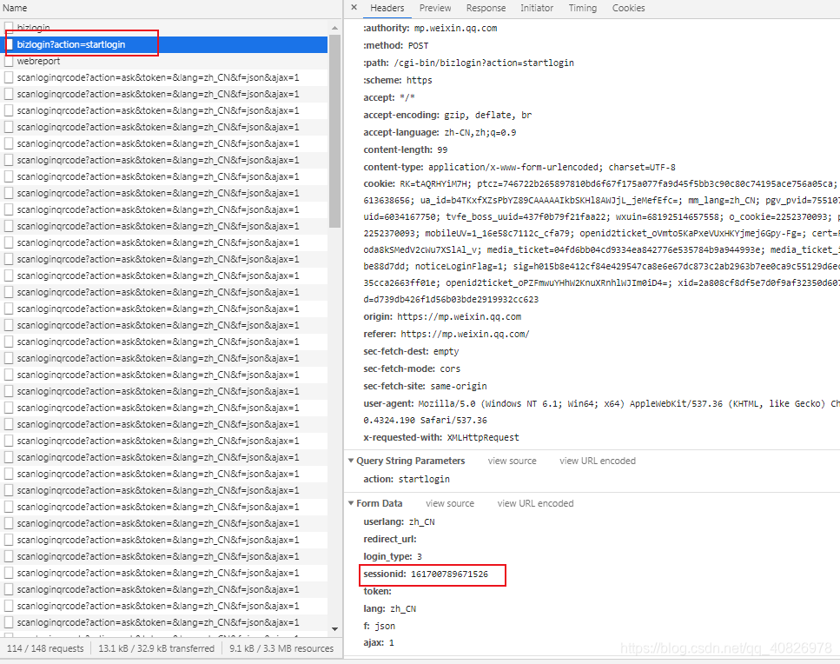
Task: Click the icon of bizlogin?action=startlogin request
Action: [9, 44]
